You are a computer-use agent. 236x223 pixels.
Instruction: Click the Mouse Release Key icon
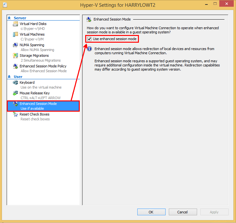coord(15,93)
